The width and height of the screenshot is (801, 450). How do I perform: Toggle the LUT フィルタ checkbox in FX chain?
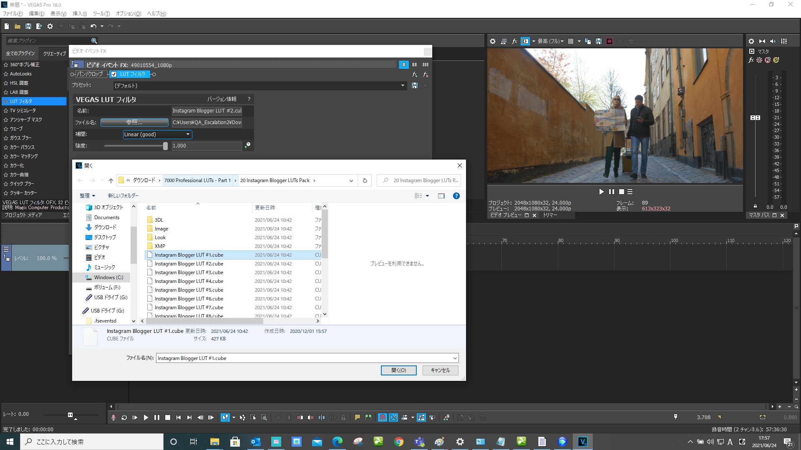[114, 74]
